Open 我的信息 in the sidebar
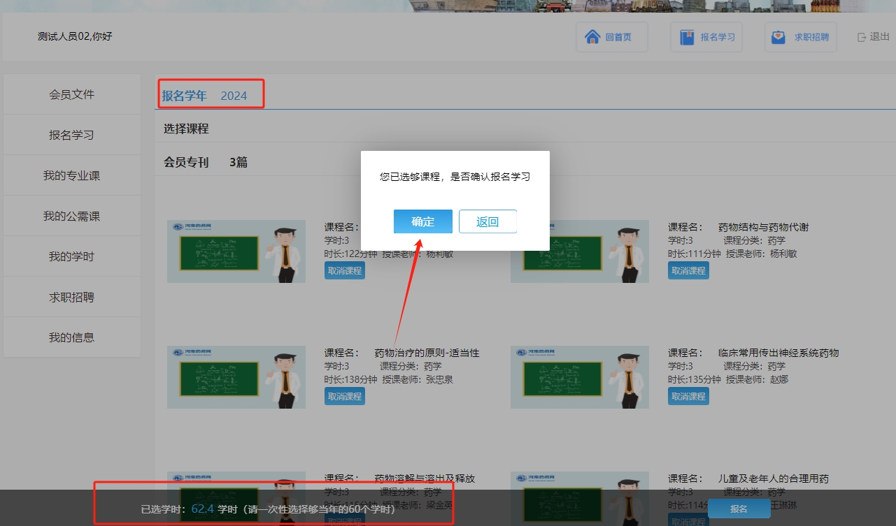The width and height of the screenshot is (896, 526). click(71, 337)
